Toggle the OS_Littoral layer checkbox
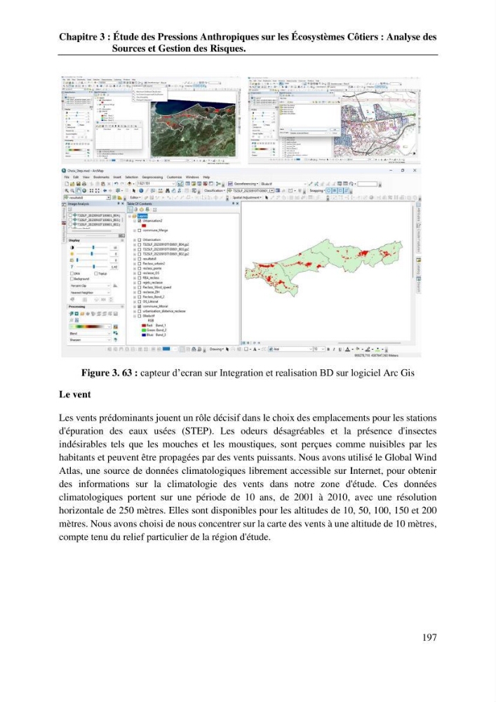Screen dimensions: 496x702 (139, 302)
